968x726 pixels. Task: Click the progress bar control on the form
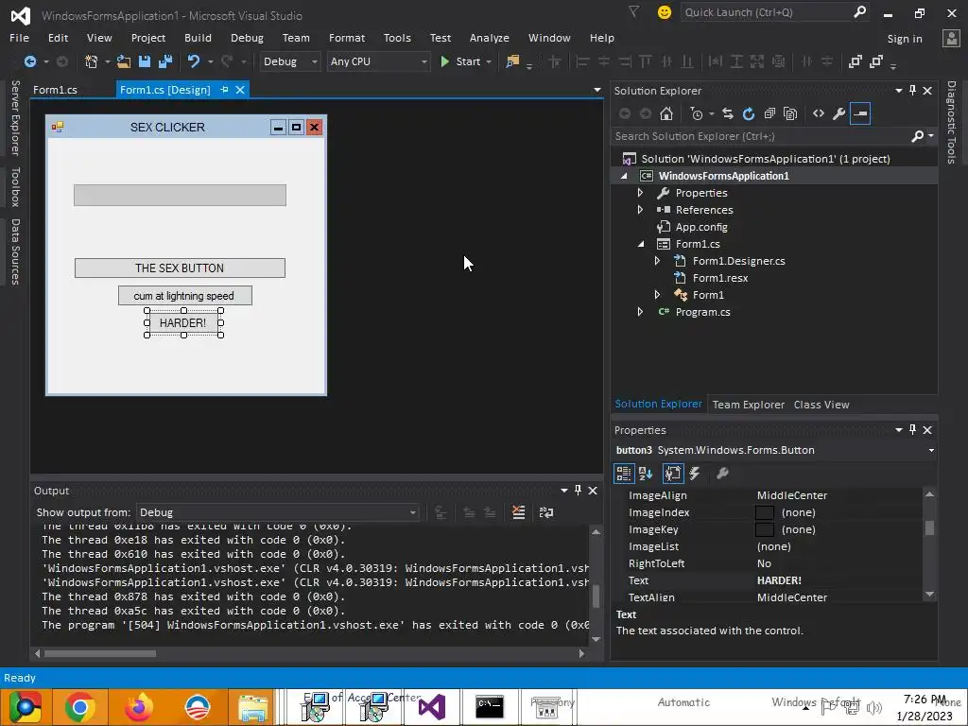[180, 195]
